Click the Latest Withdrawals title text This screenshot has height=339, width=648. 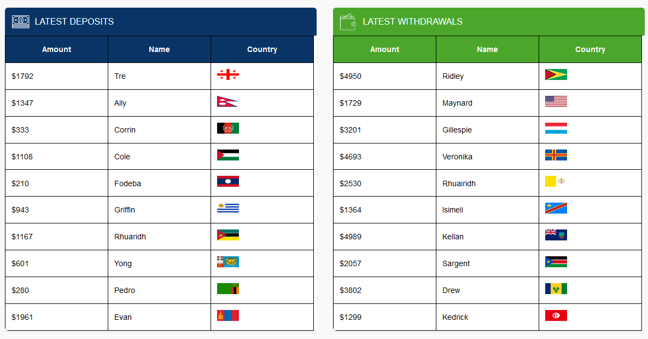coord(412,22)
